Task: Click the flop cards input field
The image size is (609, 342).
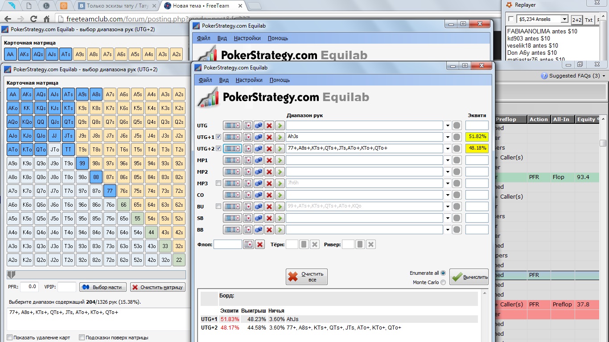Action: point(227,244)
